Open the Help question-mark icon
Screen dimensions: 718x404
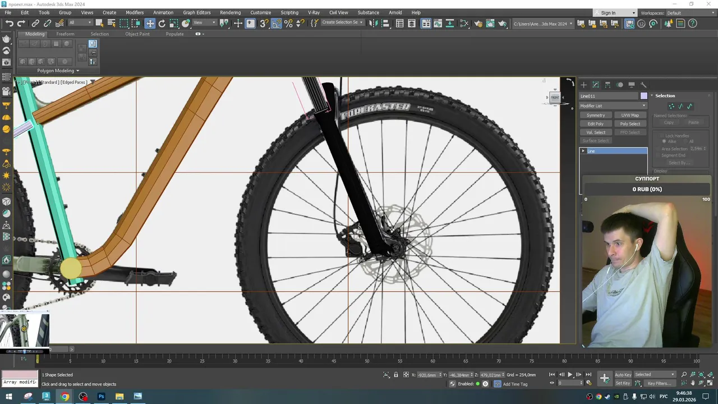tap(693, 24)
